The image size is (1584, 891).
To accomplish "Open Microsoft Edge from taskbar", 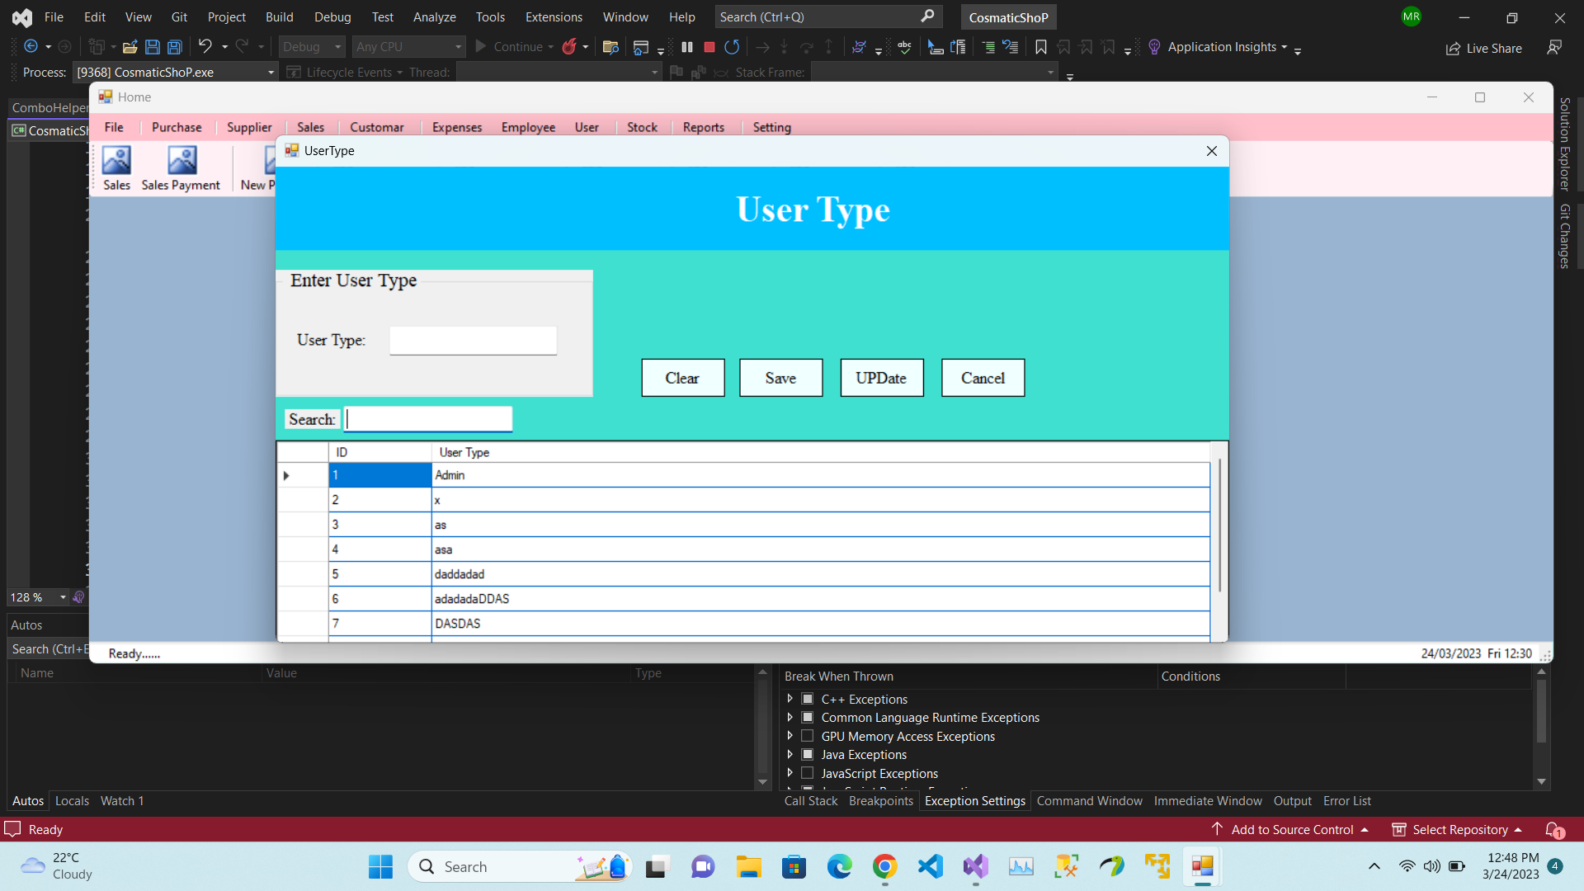I will (840, 866).
